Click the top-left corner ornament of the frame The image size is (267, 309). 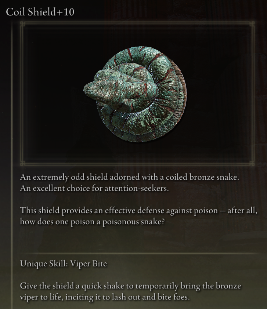23,24
